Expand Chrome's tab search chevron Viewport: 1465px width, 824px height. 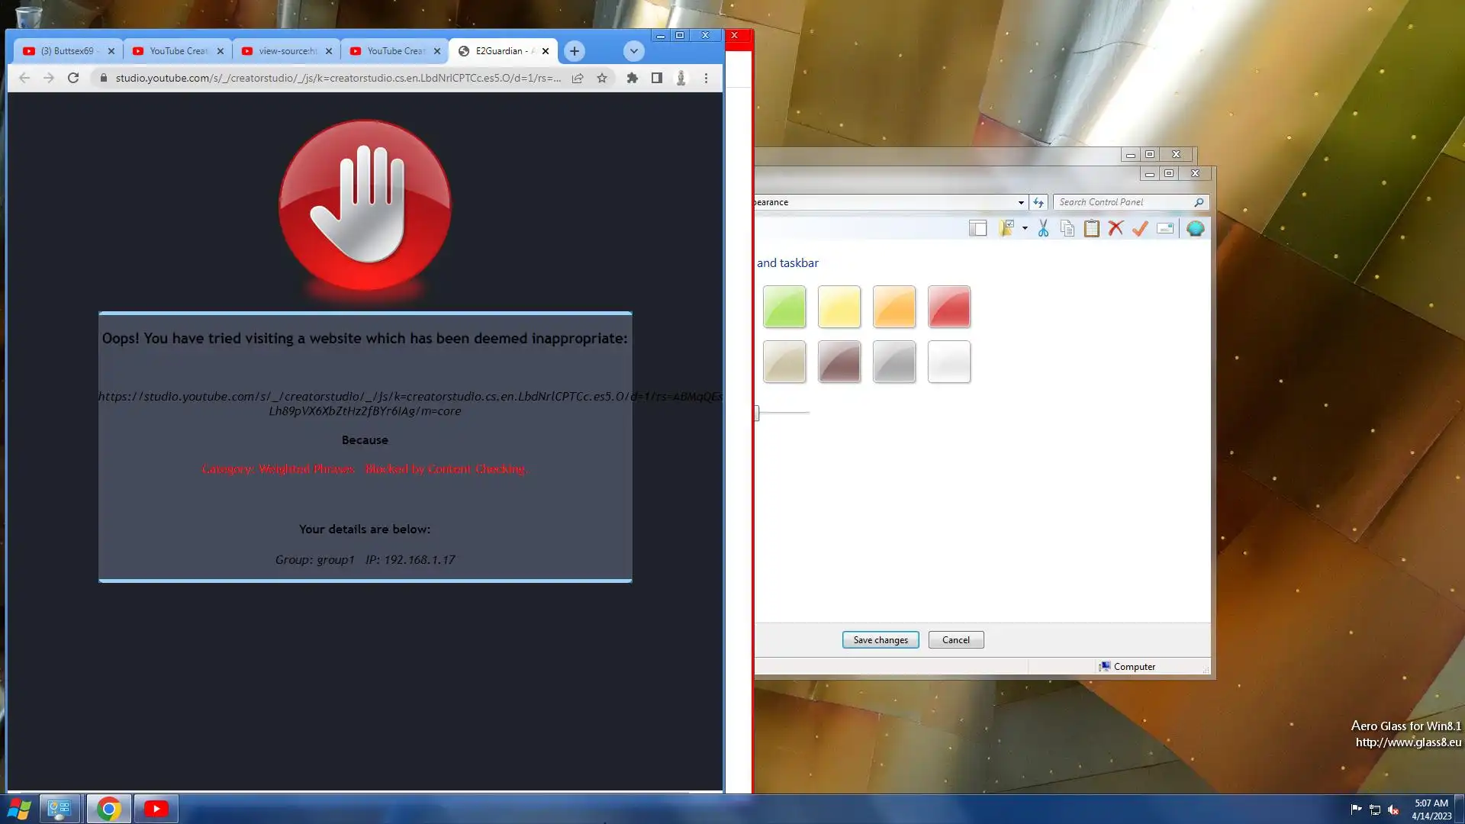(633, 51)
